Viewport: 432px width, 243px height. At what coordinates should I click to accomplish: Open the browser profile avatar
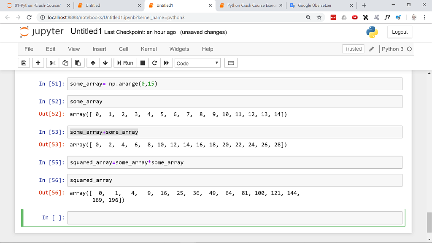pos(414,17)
